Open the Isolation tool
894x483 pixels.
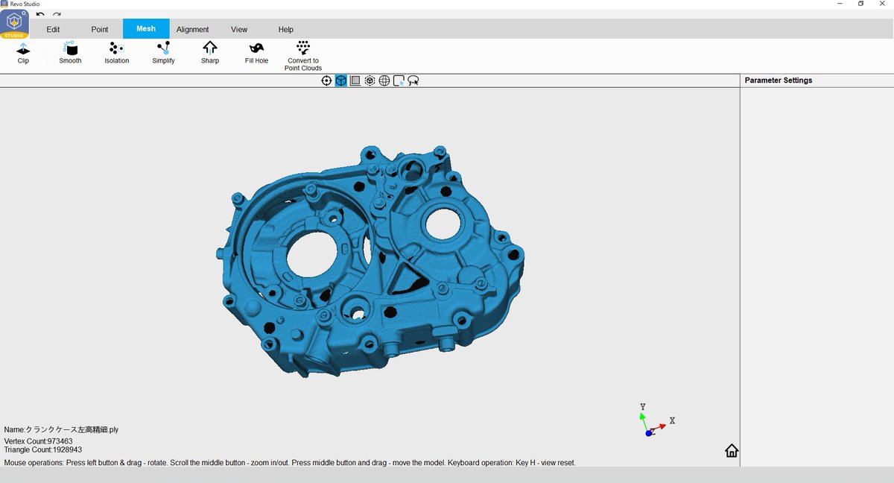click(x=116, y=52)
